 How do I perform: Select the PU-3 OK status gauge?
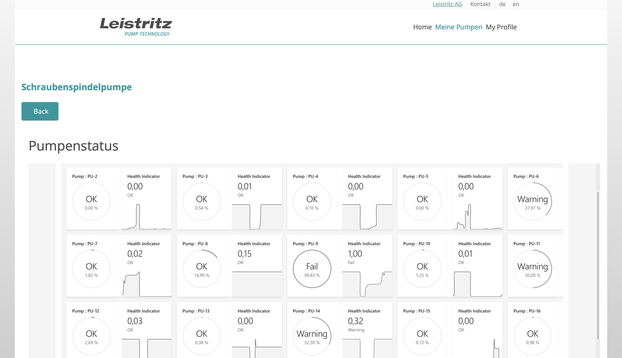[202, 201]
